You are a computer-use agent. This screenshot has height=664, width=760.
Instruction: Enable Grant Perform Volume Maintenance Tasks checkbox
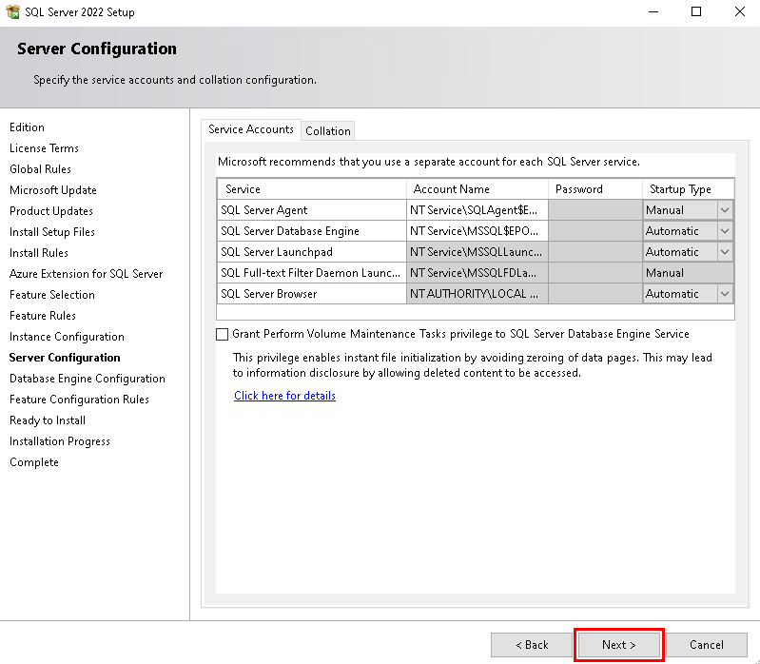(x=222, y=335)
